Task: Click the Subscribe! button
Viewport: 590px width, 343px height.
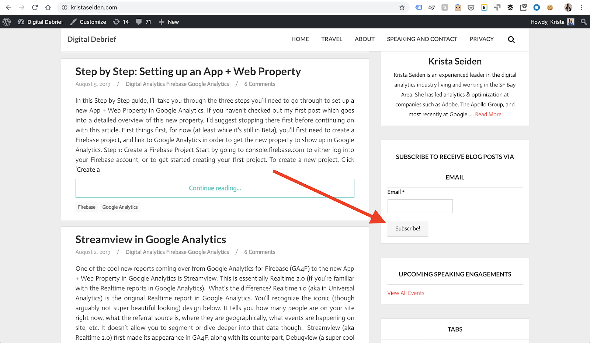Action: [408, 229]
